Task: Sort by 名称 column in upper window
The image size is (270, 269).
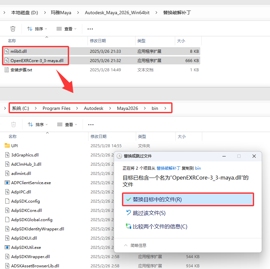Action: coord(12,41)
